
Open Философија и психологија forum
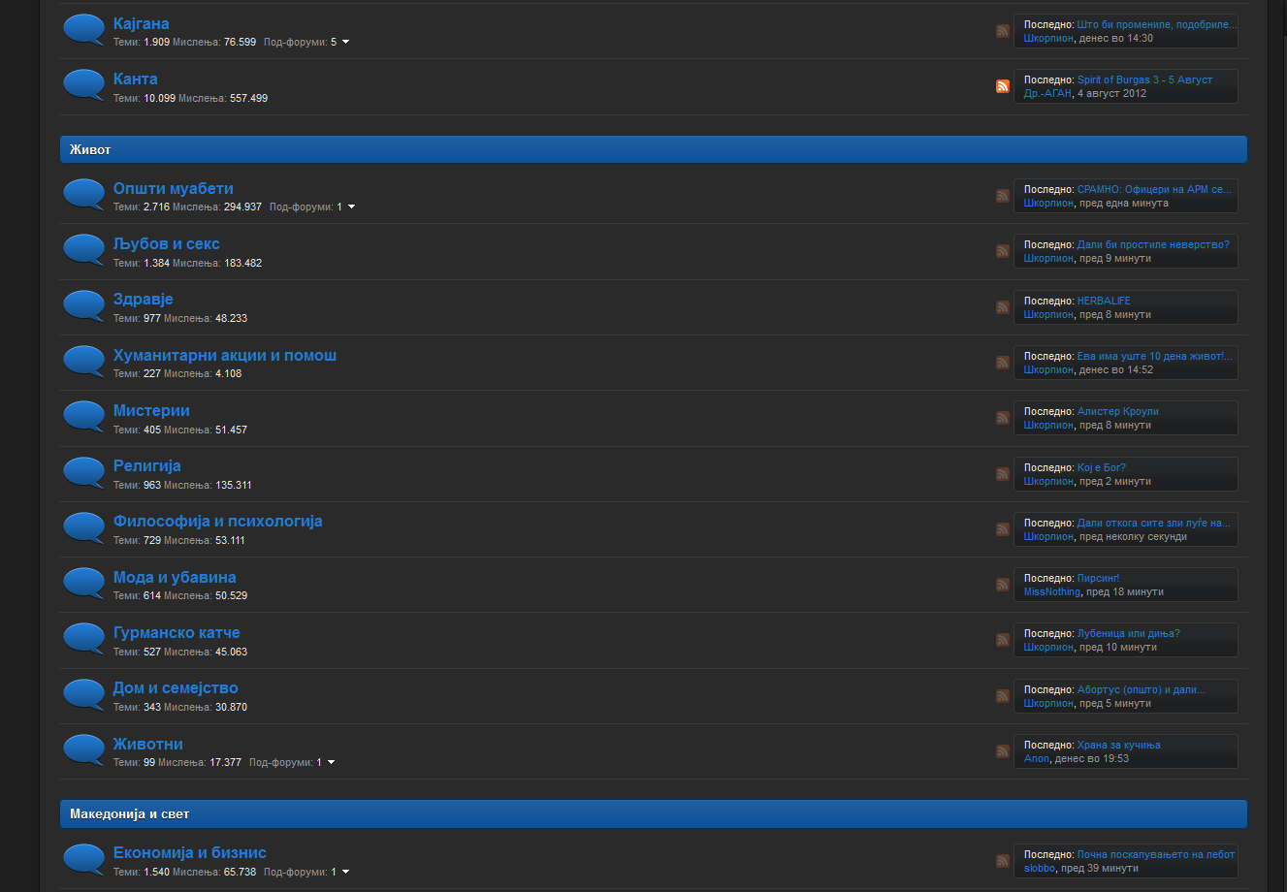(218, 521)
